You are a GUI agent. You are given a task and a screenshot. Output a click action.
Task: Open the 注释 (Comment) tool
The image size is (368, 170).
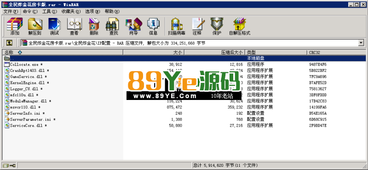point(197,26)
